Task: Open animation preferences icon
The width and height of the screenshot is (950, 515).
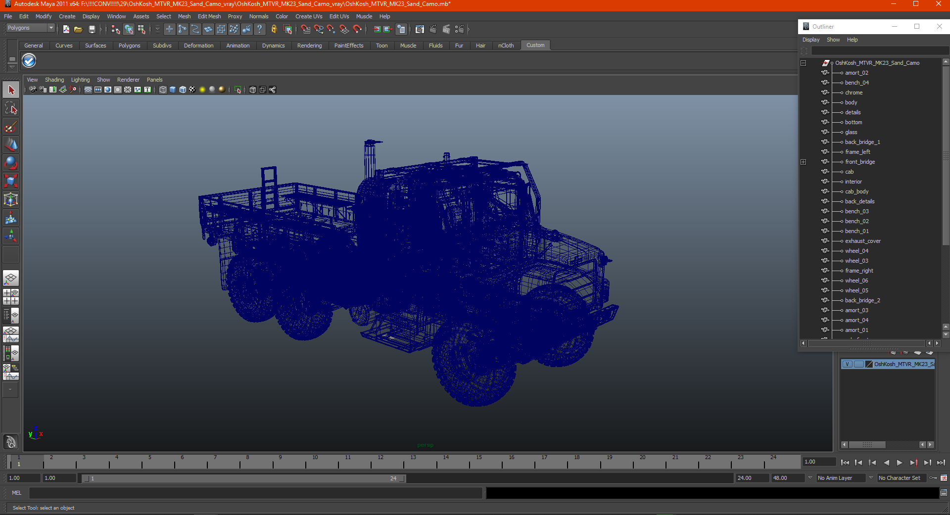Action: pos(944,478)
